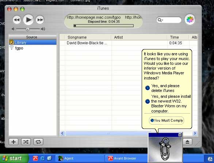Image resolution: width=214 pixels, height=163 pixels.
Task: Switch to the Agent taskbar button
Action: click(80, 159)
